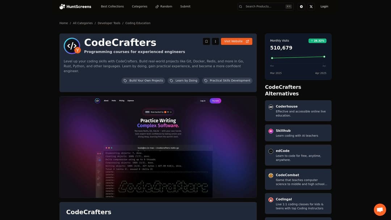This screenshot has height=220, width=391.
Task: Click the Codingal logo icon
Action: point(271,200)
